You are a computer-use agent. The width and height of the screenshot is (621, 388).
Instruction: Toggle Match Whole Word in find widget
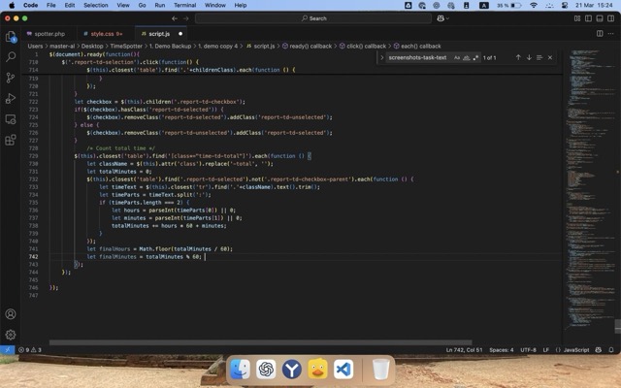click(467, 57)
